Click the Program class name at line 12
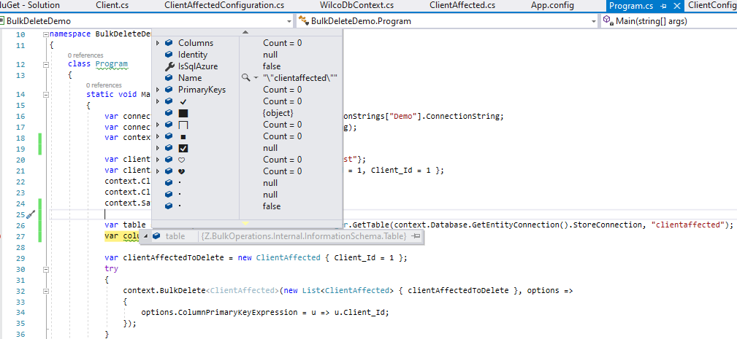 click(112, 63)
